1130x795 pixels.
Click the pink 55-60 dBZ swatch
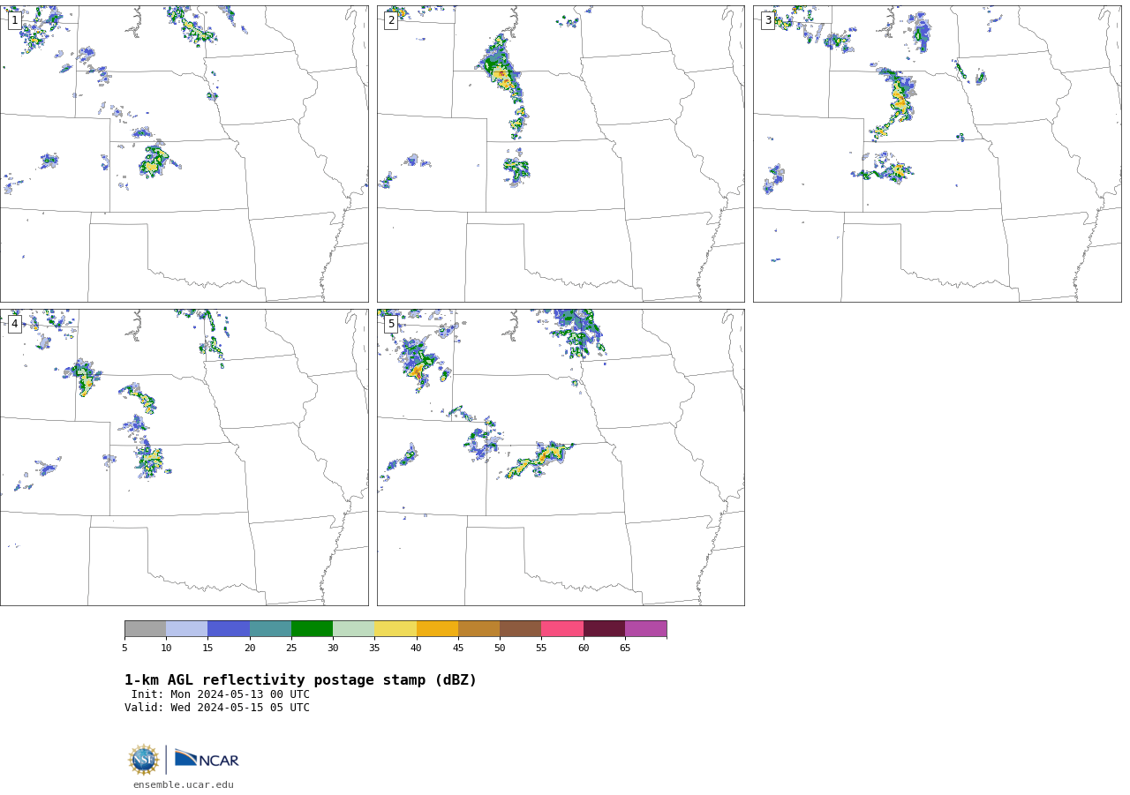click(562, 628)
